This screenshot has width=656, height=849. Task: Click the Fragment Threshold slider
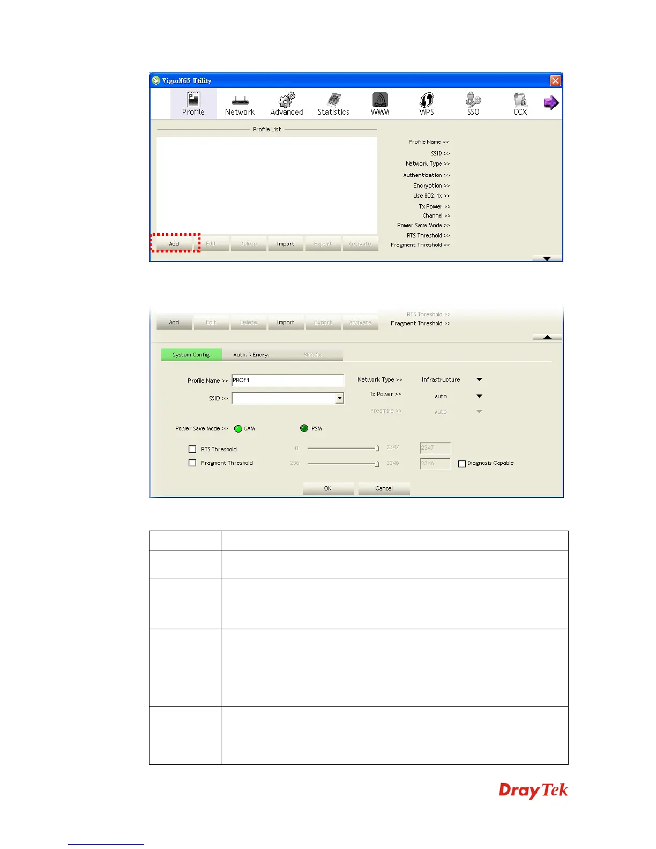pos(343,463)
